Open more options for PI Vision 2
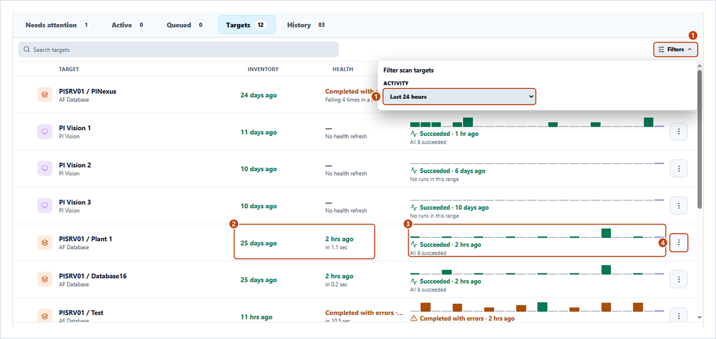This screenshot has height=339, width=716. point(679,169)
